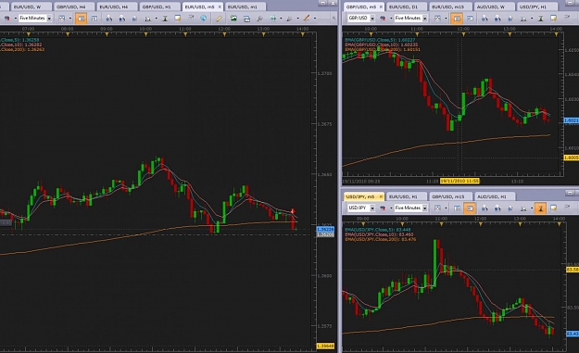Click the 19/11/2010 11:55 time marker label
The height and width of the screenshot is (353, 579).
tap(459, 181)
